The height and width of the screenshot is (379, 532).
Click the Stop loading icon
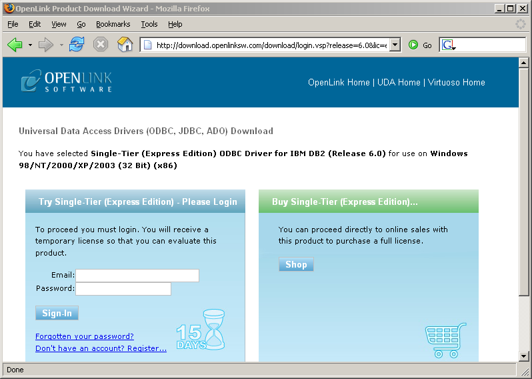pyautogui.click(x=101, y=45)
